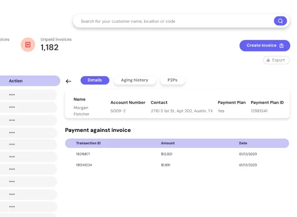Go back using the left arrow icon
297x217 pixels.
point(69,81)
